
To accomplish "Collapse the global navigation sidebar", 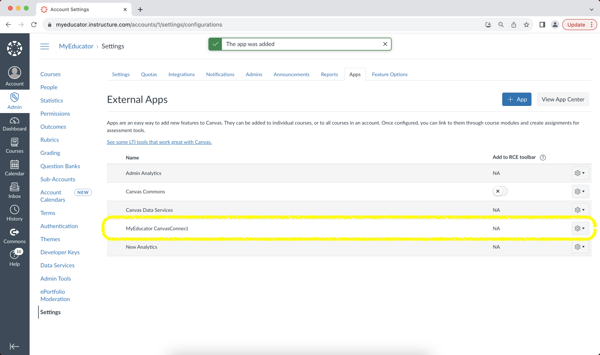I will point(15,346).
